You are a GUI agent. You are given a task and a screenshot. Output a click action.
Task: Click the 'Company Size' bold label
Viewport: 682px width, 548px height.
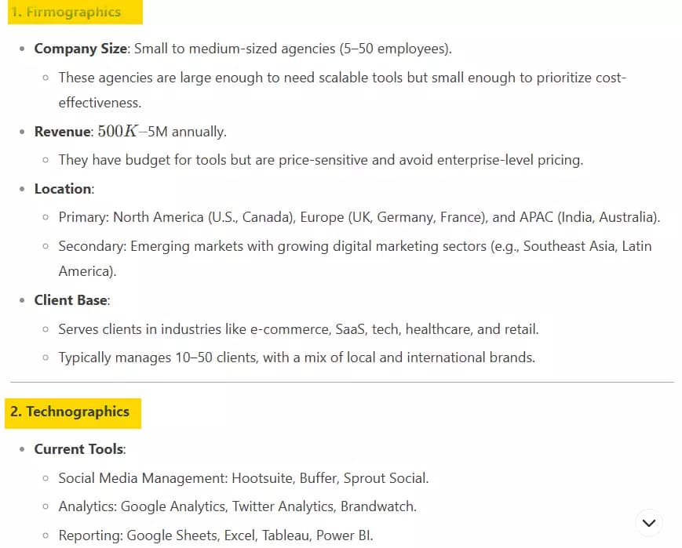click(81, 49)
